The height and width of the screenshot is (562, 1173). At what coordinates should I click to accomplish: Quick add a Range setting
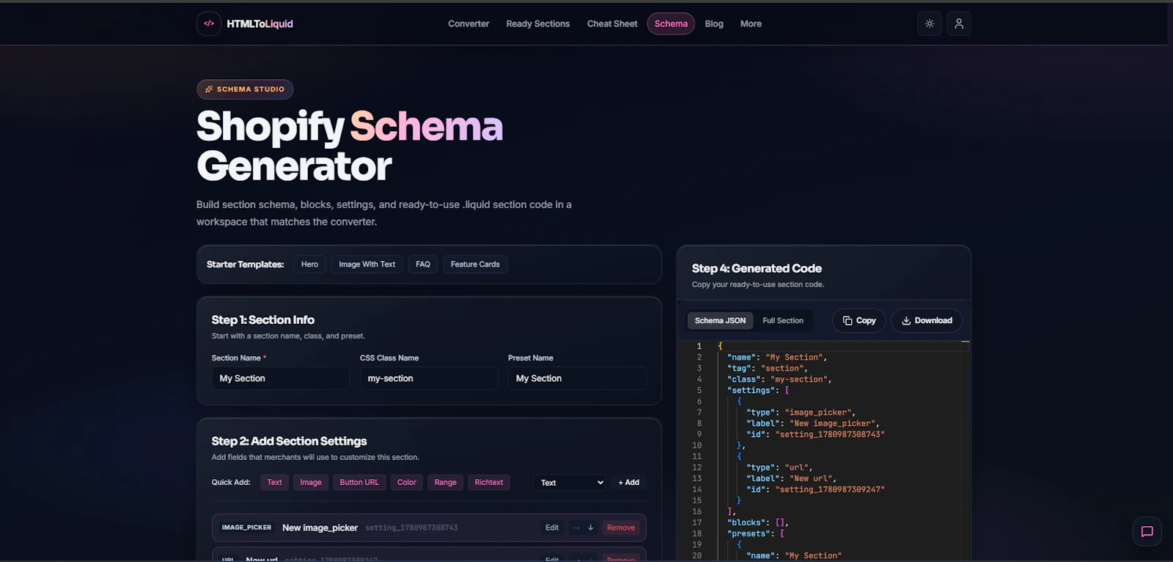pyautogui.click(x=445, y=482)
